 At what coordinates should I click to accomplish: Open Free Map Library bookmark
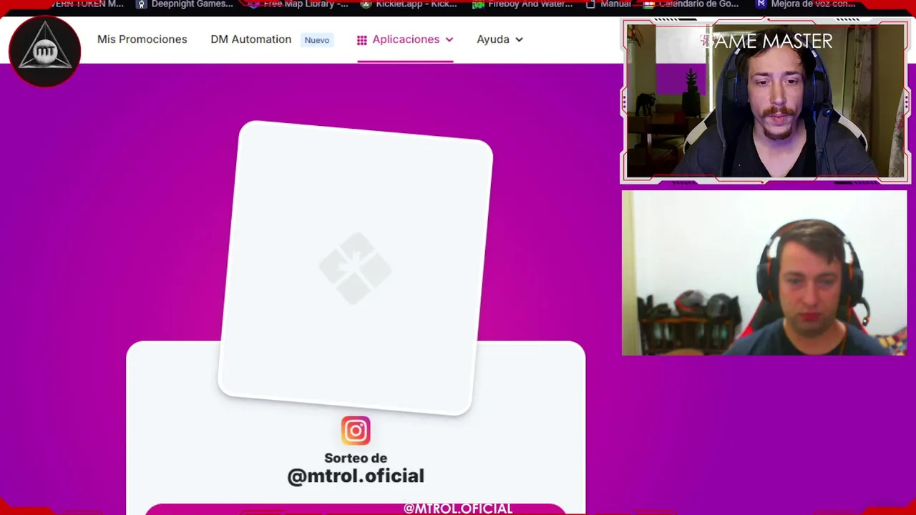(298, 4)
